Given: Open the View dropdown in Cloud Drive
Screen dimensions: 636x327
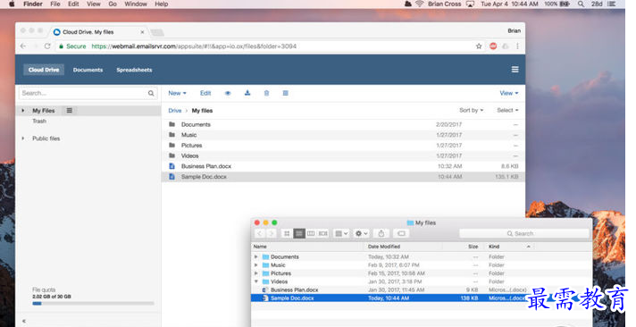Looking at the screenshot, I should click(509, 93).
